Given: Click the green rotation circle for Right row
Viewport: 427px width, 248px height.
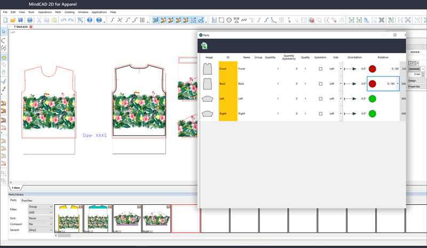Looking at the screenshot, I should [372, 114].
